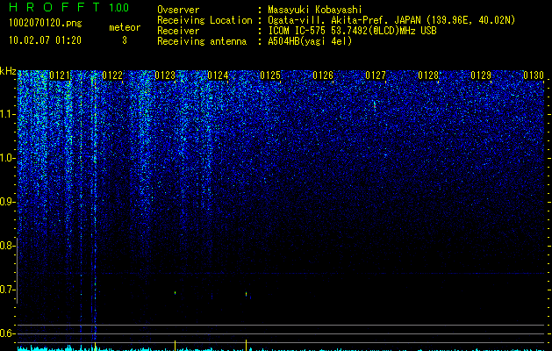
Task: Click the 1.0 kHz axis label
Action: (x=7, y=158)
